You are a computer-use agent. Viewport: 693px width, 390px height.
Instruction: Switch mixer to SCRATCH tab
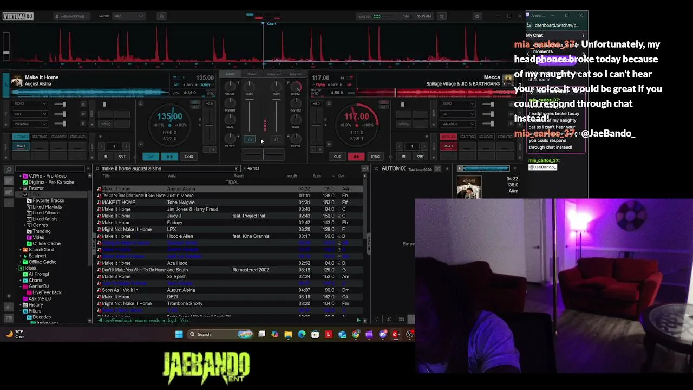(x=274, y=74)
